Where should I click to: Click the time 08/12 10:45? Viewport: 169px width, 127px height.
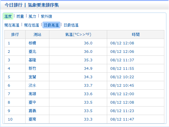(122, 85)
